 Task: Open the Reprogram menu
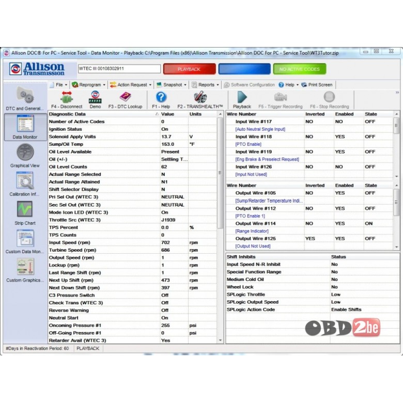coord(89,85)
